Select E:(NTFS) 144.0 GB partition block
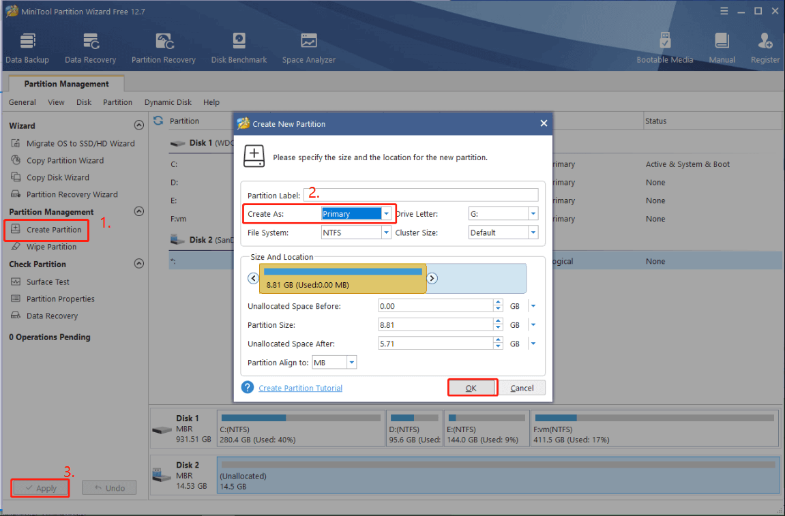This screenshot has height=516, width=785. [x=486, y=429]
